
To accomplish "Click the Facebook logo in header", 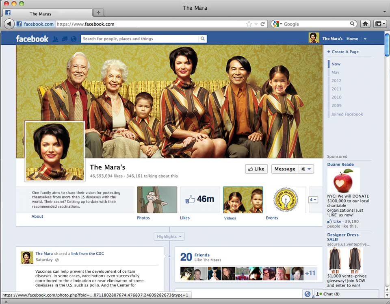I will click(32, 39).
